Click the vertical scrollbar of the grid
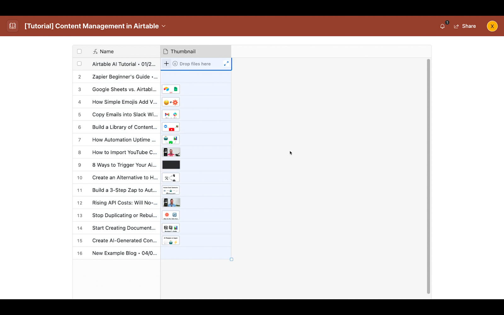This screenshot has height=315, width=504. point(428,176)
